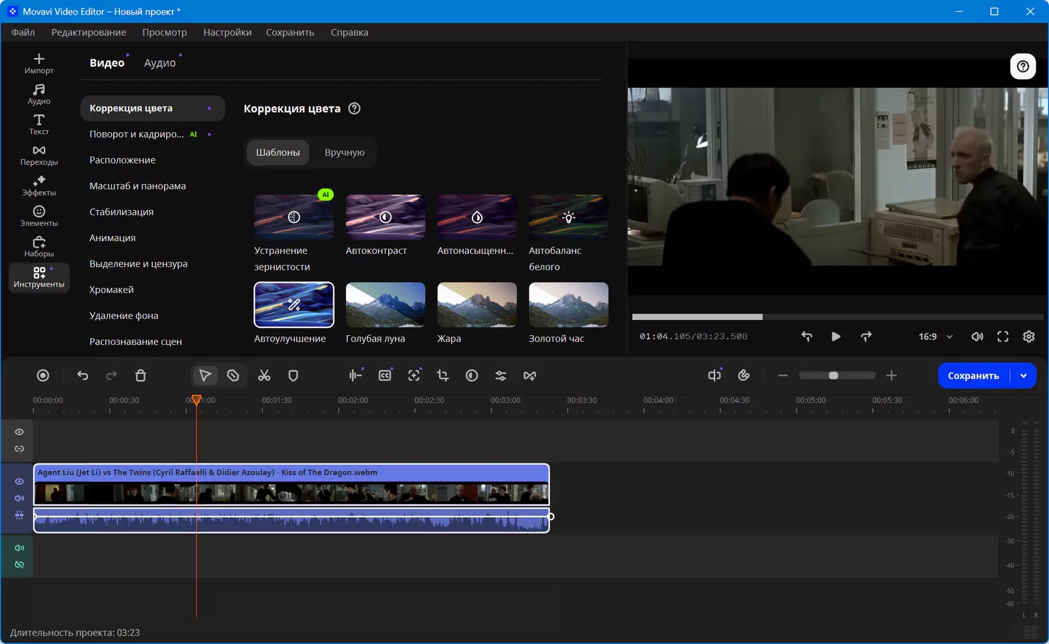This screenshot has height=644, width=1049.
Task: Adjust the timeline zoom slider
Action: 834,376
